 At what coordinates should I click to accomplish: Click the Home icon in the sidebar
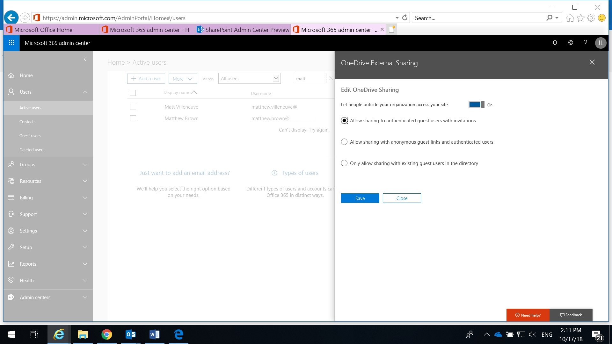pos(11,75)
